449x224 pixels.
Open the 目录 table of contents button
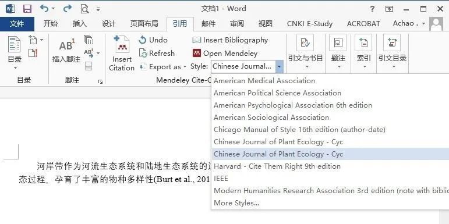tap(15, 53)
